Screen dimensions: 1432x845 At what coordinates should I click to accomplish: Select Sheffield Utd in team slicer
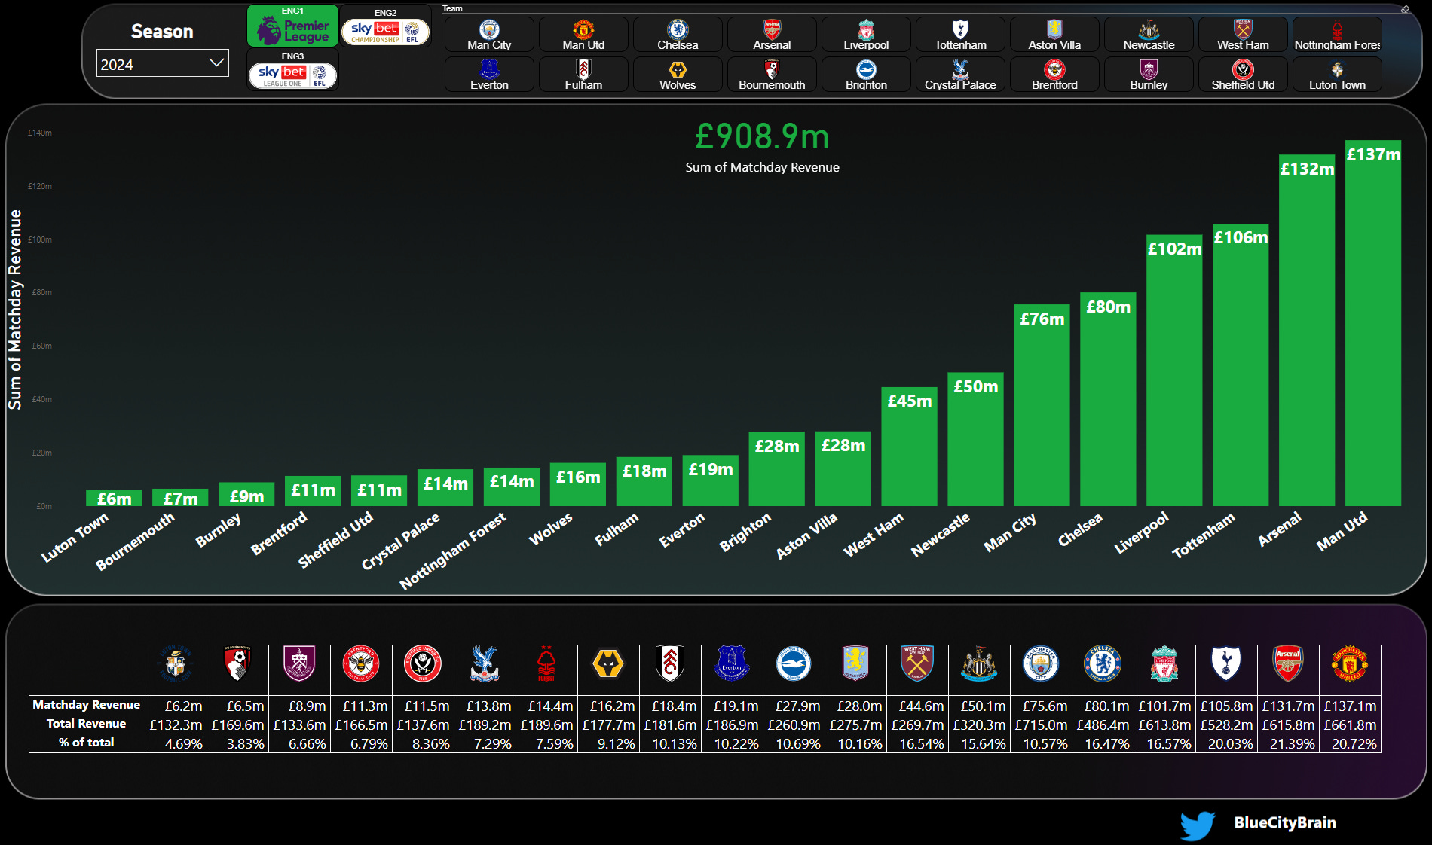pos(1243,75)
